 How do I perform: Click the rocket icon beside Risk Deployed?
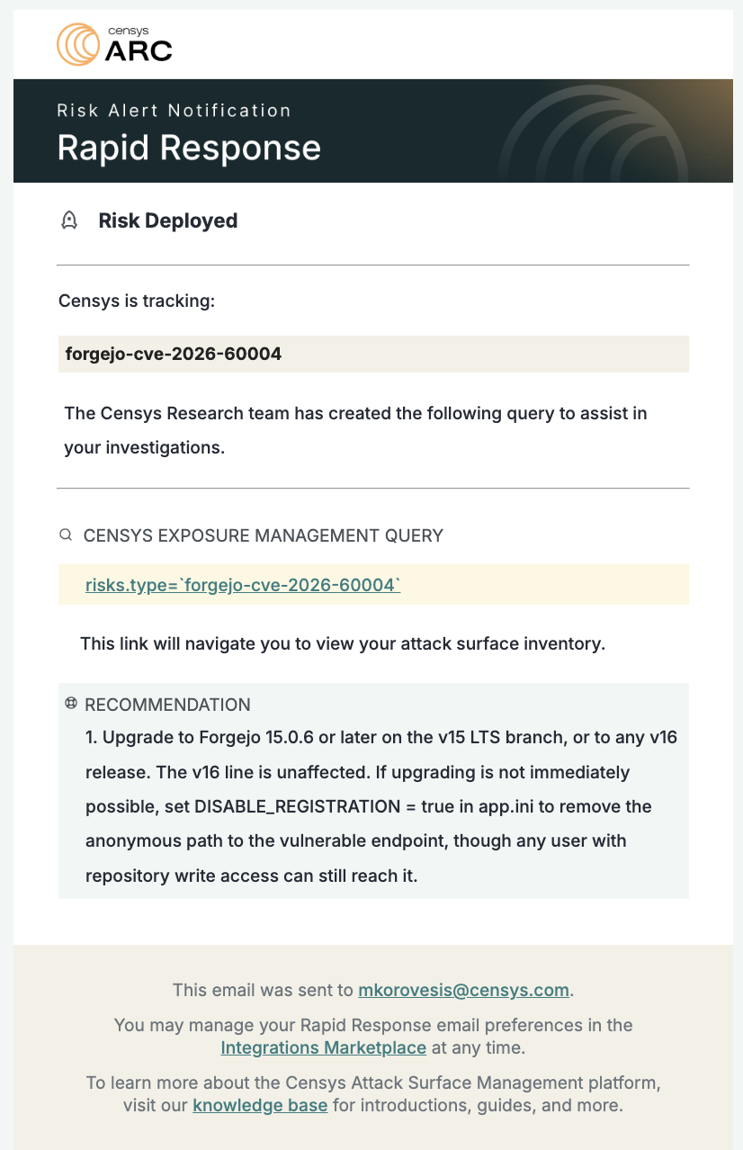pyautogui.click(x=68, y=220)
